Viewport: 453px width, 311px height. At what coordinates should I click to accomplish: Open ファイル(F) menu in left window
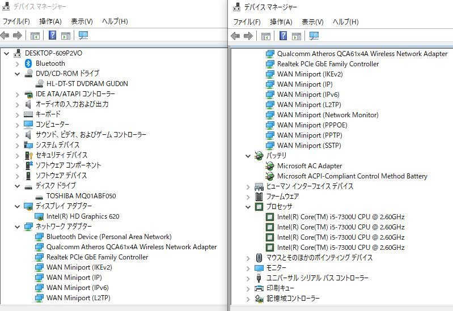[16, 22]
